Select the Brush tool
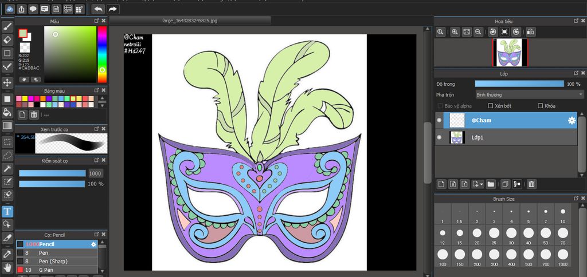This screenshot has width=587, height=277. 7,26
